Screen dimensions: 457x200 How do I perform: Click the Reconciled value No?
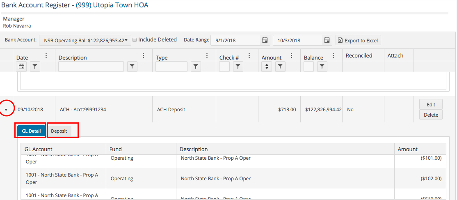[x=350, y=110]
